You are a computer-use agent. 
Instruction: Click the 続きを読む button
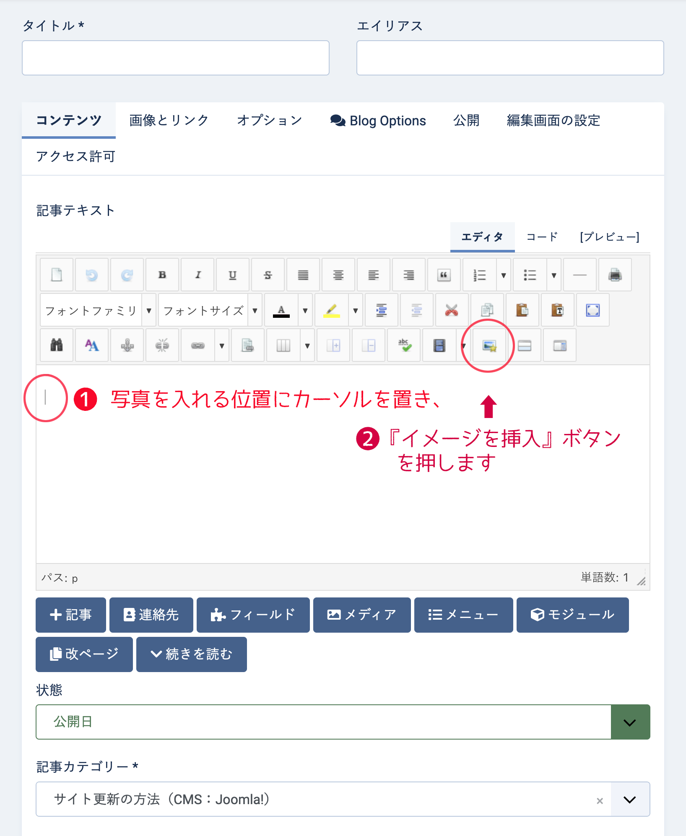click(191, 654)
